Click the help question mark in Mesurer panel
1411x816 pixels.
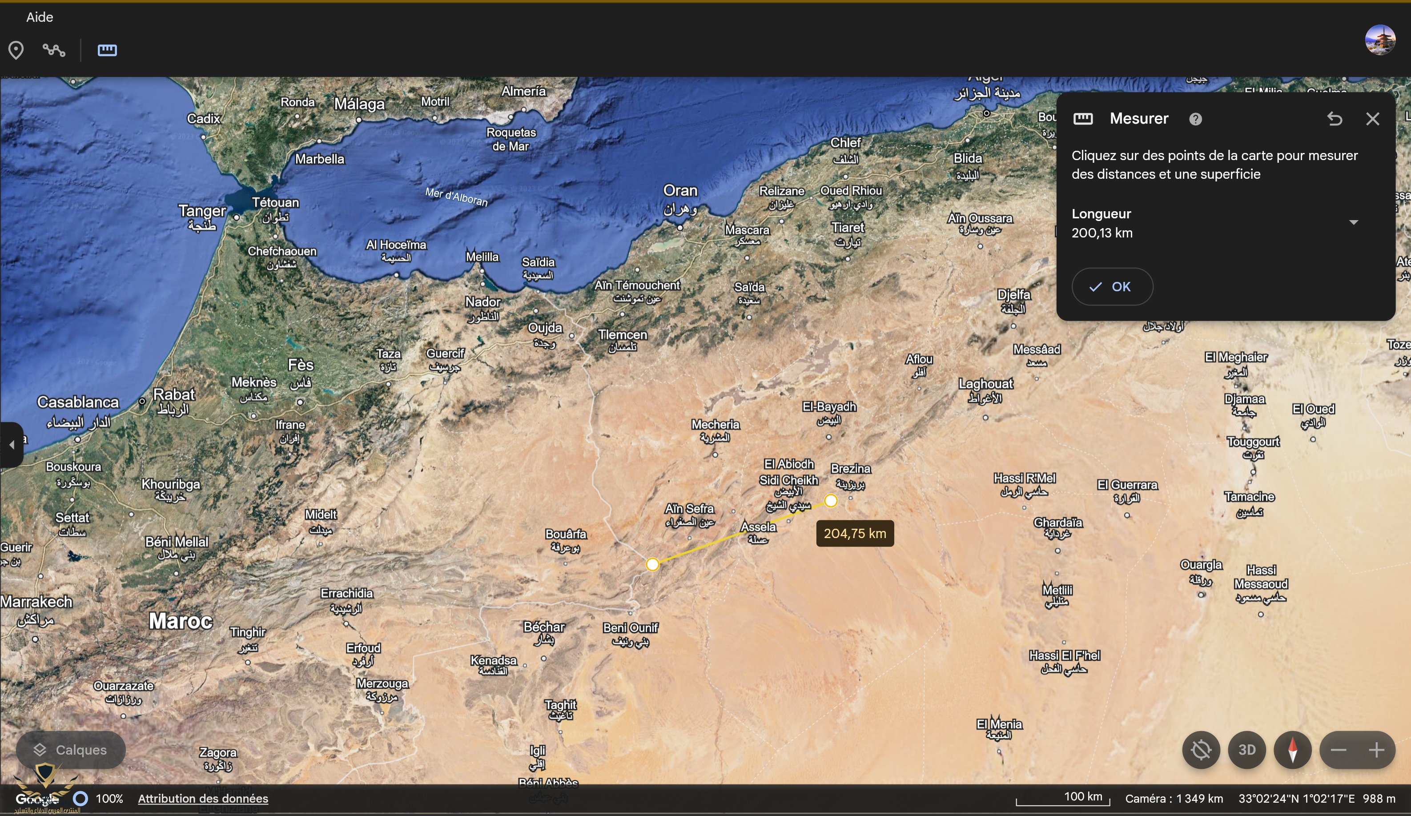(x=1195, y=119)
